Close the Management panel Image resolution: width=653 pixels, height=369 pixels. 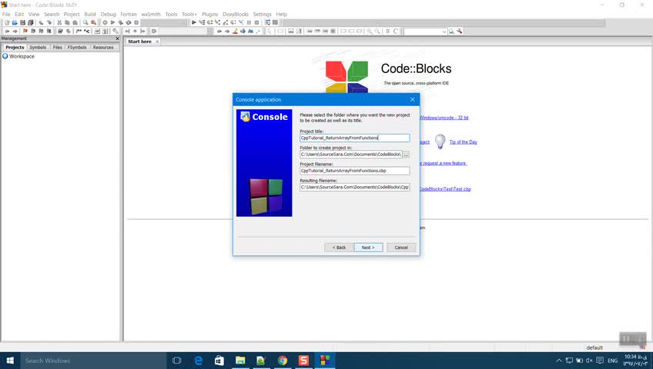pyautogui.click(x=117, y=38)
